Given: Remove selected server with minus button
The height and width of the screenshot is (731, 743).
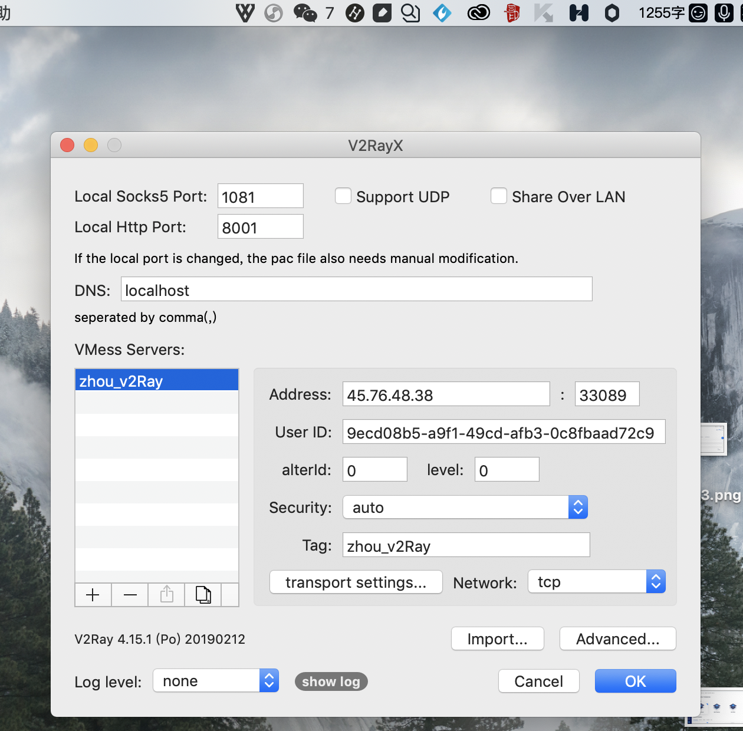Looking at the screenshot, I should point(130,595).
